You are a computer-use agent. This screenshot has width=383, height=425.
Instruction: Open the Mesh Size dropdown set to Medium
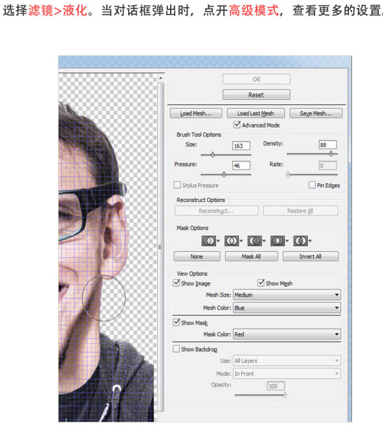point(287,295)
